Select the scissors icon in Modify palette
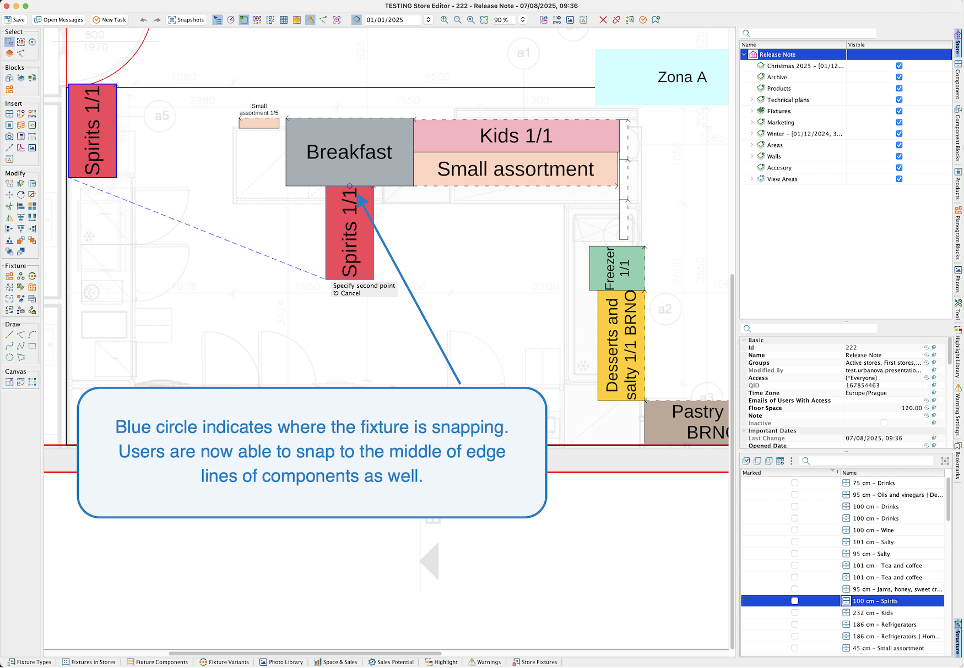Viewport: 964px width, 668px height. tap(9, 206)
